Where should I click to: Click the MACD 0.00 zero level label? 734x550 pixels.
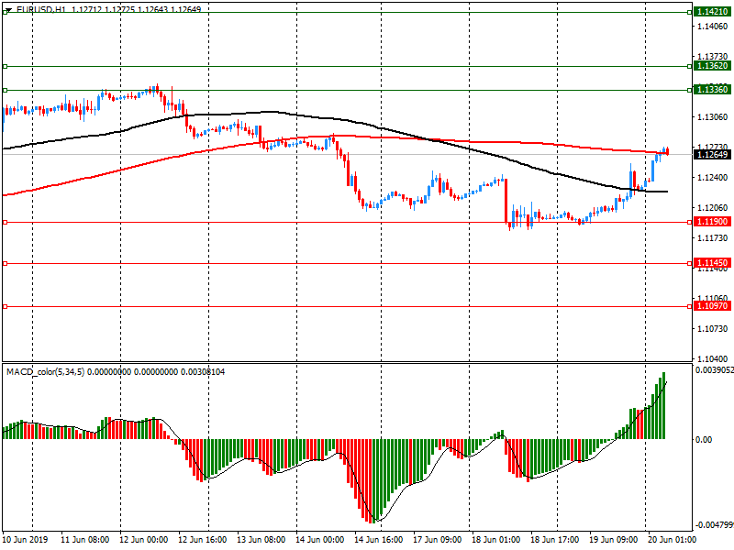[x=704, y=440]
